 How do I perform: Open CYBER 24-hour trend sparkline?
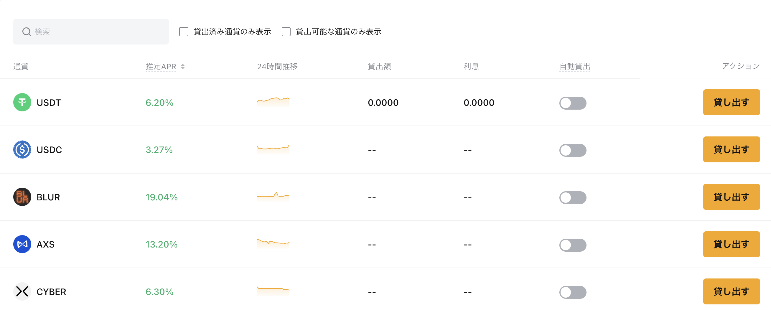point(273,291)
